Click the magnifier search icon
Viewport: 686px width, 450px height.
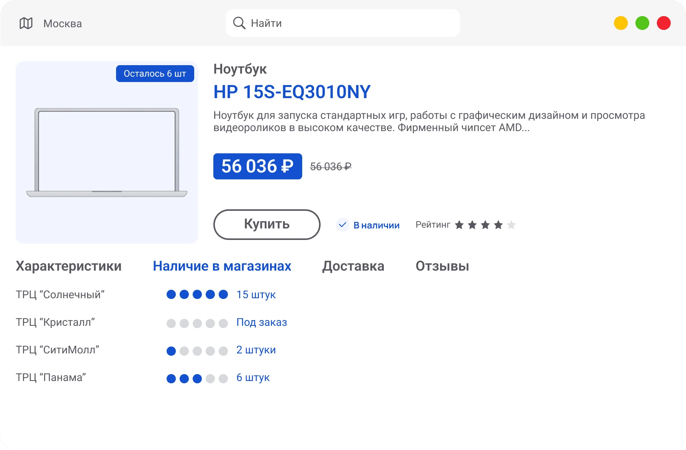coord(239,23)
